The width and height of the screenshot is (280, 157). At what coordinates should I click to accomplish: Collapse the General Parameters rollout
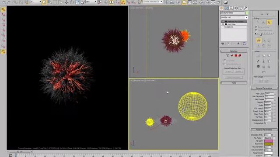(264, 88)
